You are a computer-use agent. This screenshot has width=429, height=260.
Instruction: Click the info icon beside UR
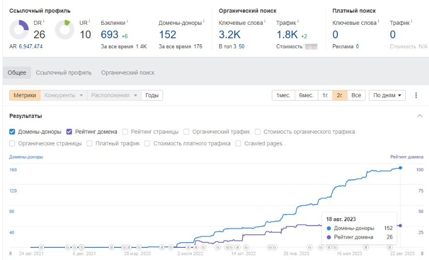(89, 21)
